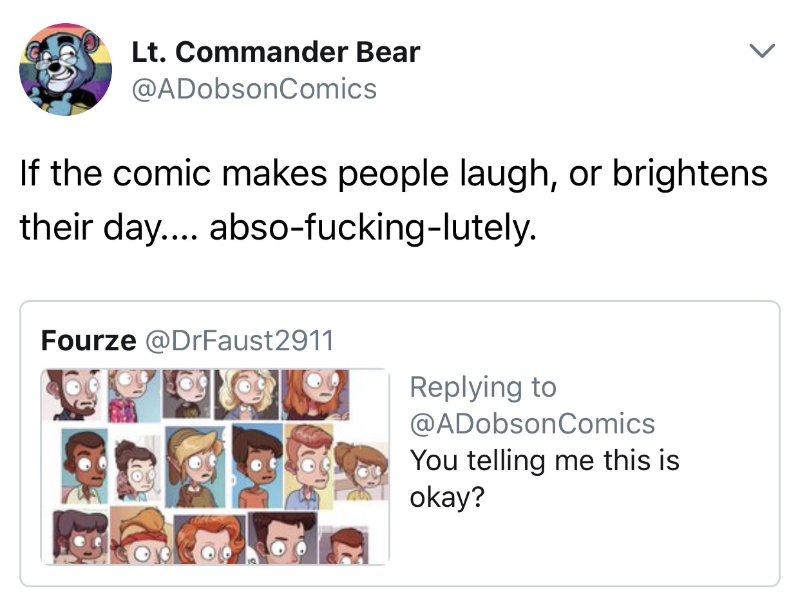Open the Lt. Commander Bear display name
Image resolution: width=800 pixels, height=606 pixels.
276,52
